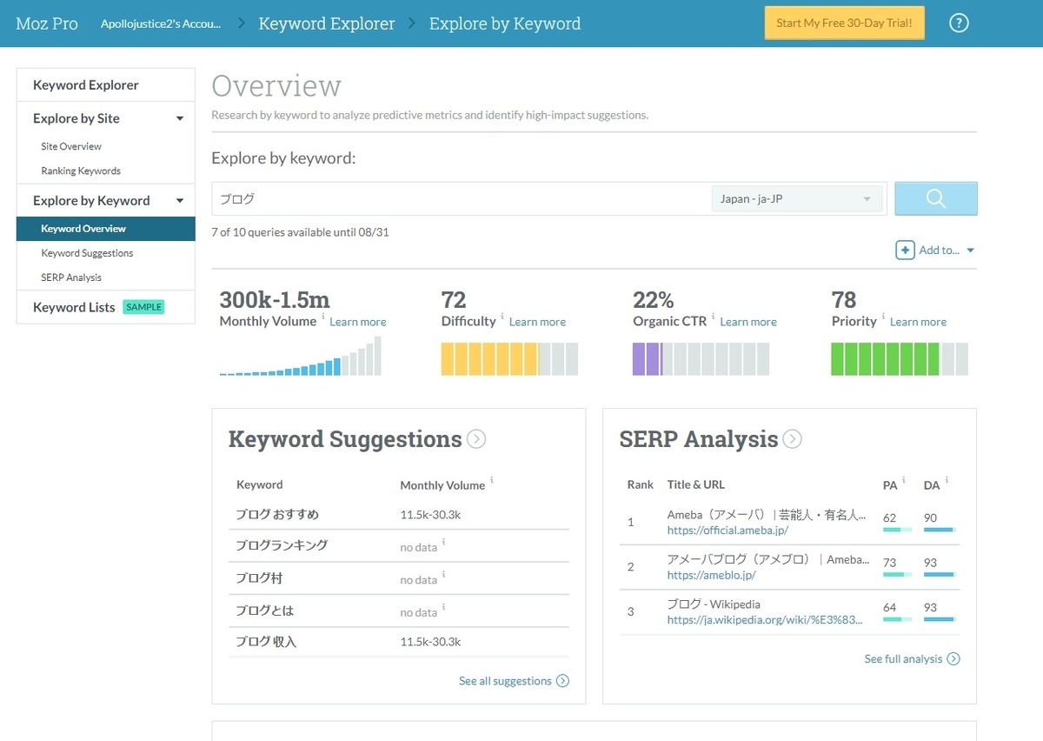Select Keyword Overview in sidebar
1043x741 pixels.
coord(105,229)
